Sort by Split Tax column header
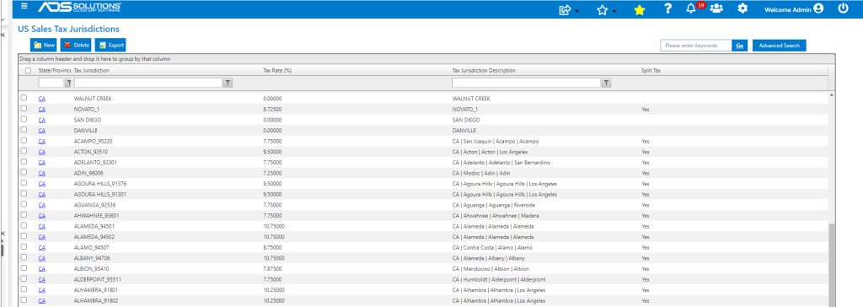The height and width of the screenshot is (307, 863). (651, 71)
